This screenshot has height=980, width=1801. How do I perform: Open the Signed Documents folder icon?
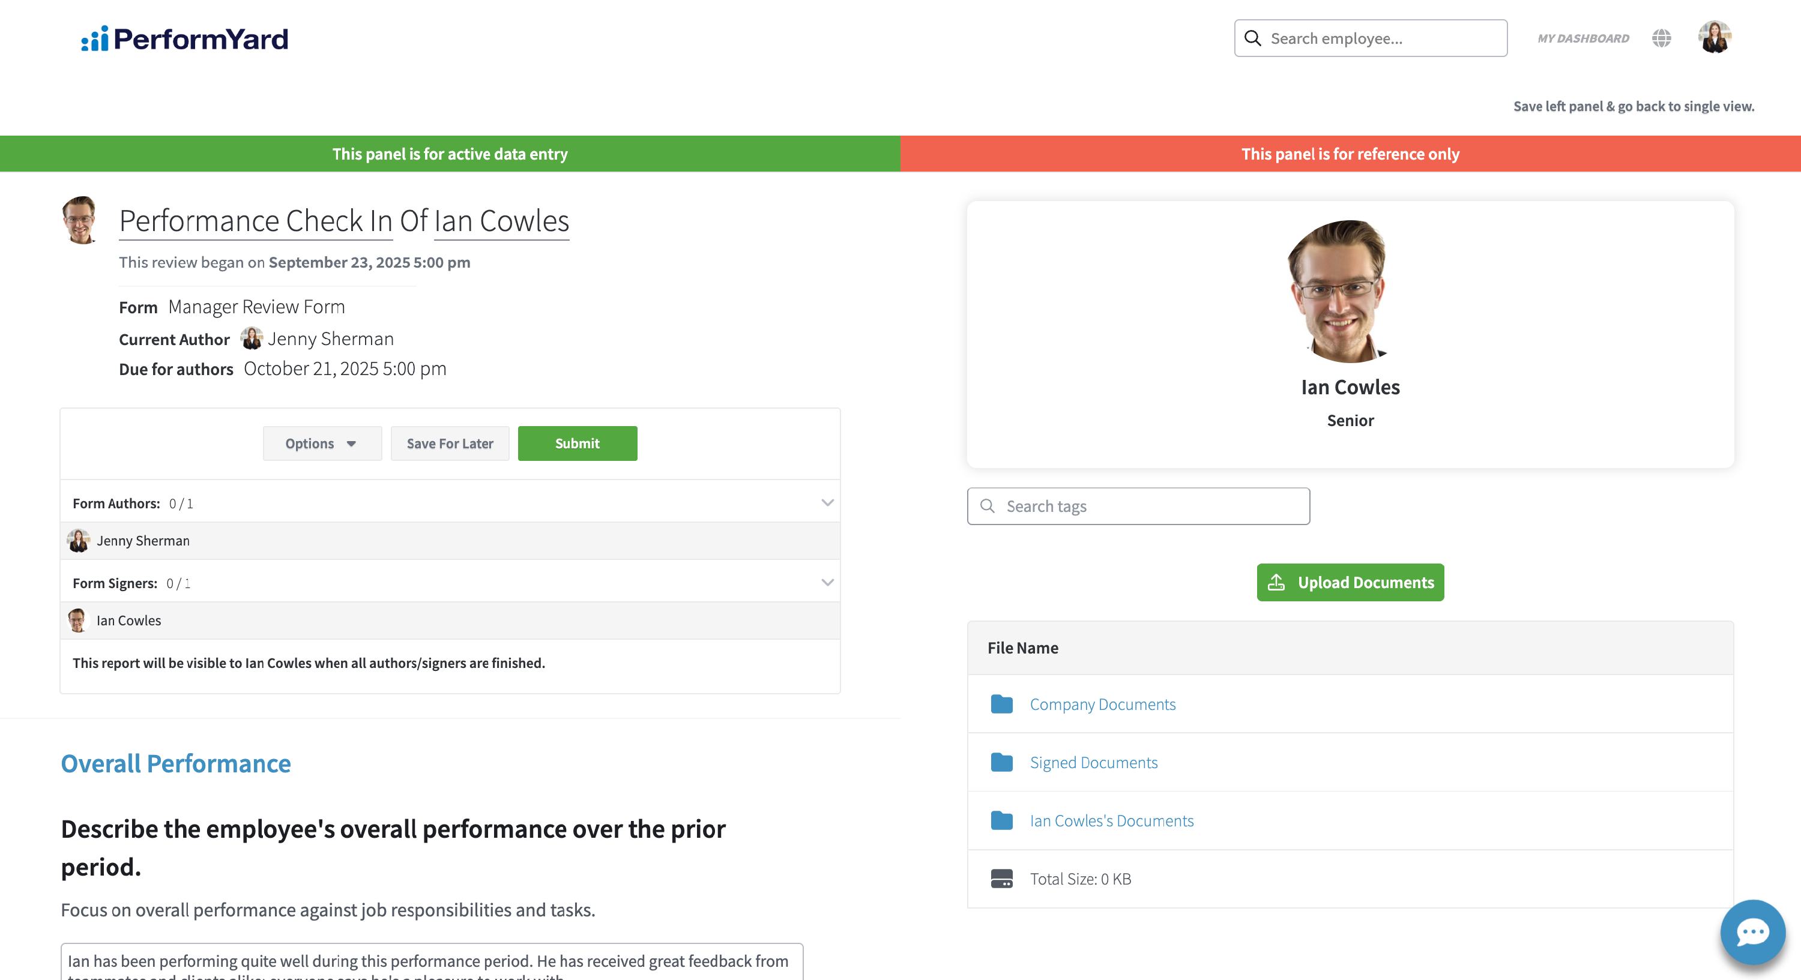tap(1002, 762)
